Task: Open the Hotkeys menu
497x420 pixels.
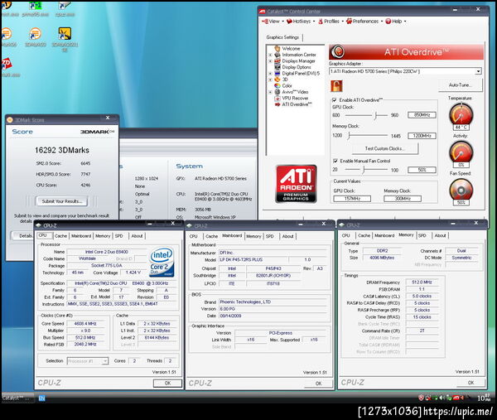Action: click(x=301, y=22)
